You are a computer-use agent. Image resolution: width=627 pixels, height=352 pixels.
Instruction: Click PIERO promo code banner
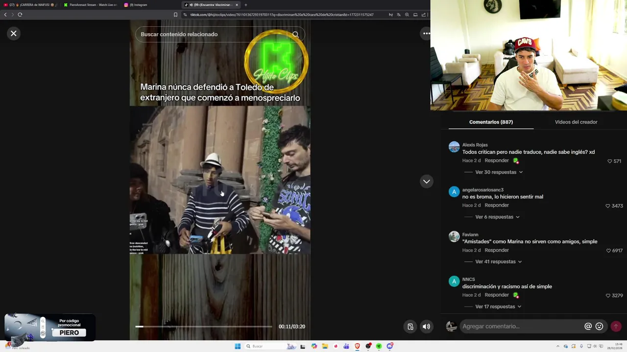[x=49, y=328]
